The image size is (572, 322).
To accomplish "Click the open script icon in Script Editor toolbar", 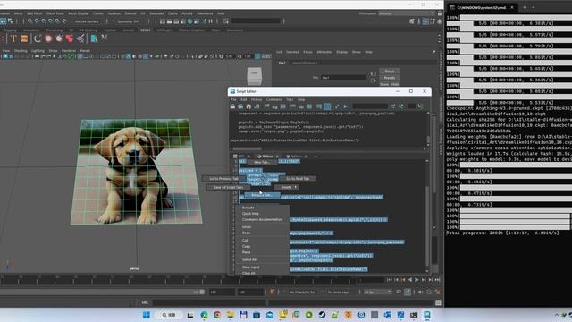I will (232, 106).
